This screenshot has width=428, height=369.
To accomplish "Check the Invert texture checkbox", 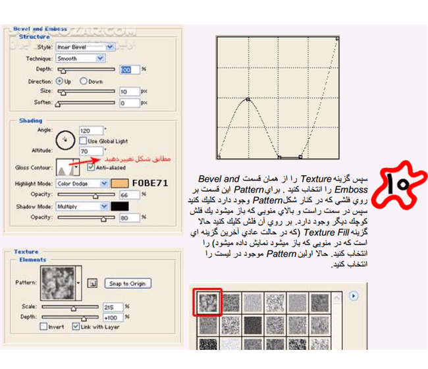I will (x=43, y=326).
